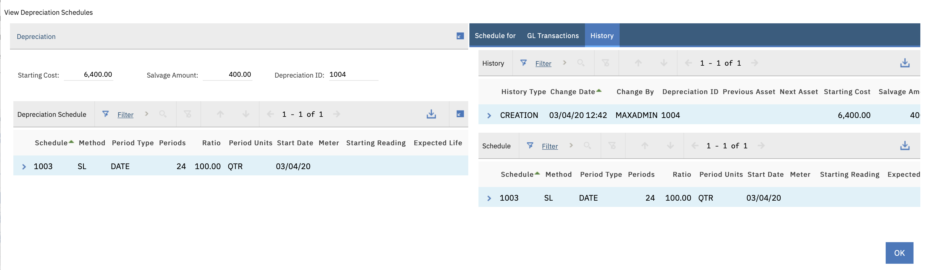Click the clear filter icon in Schedule toolbar
The height and width of the screenshot is (270, 928).
[x=613, y=146]
